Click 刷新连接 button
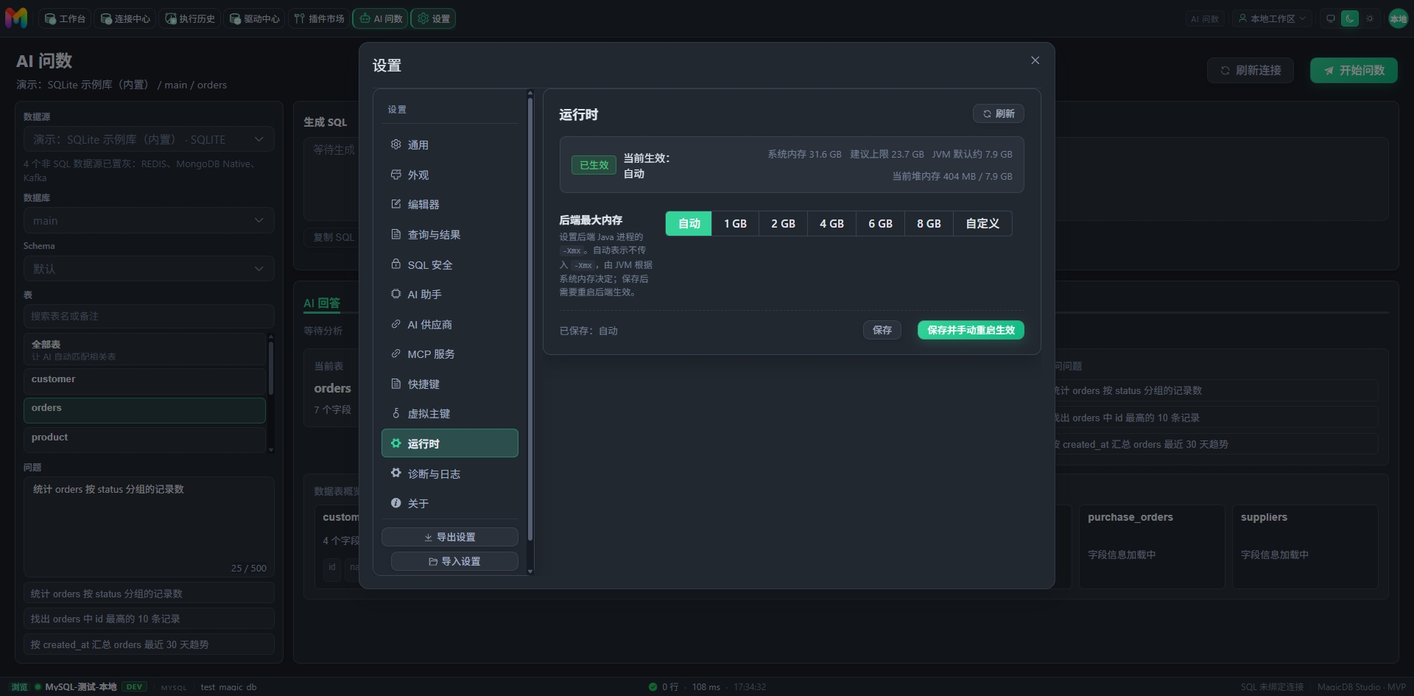The image size is (1414, 696). pyautogui.click(x=1251, y=70)
